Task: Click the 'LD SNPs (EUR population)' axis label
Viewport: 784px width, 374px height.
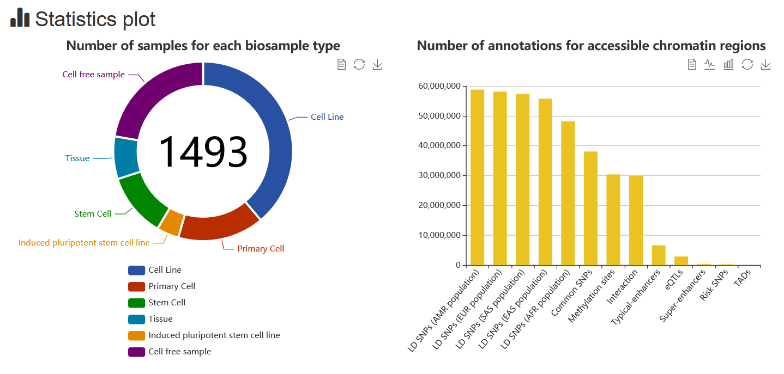Action: [x=467, y=309]
